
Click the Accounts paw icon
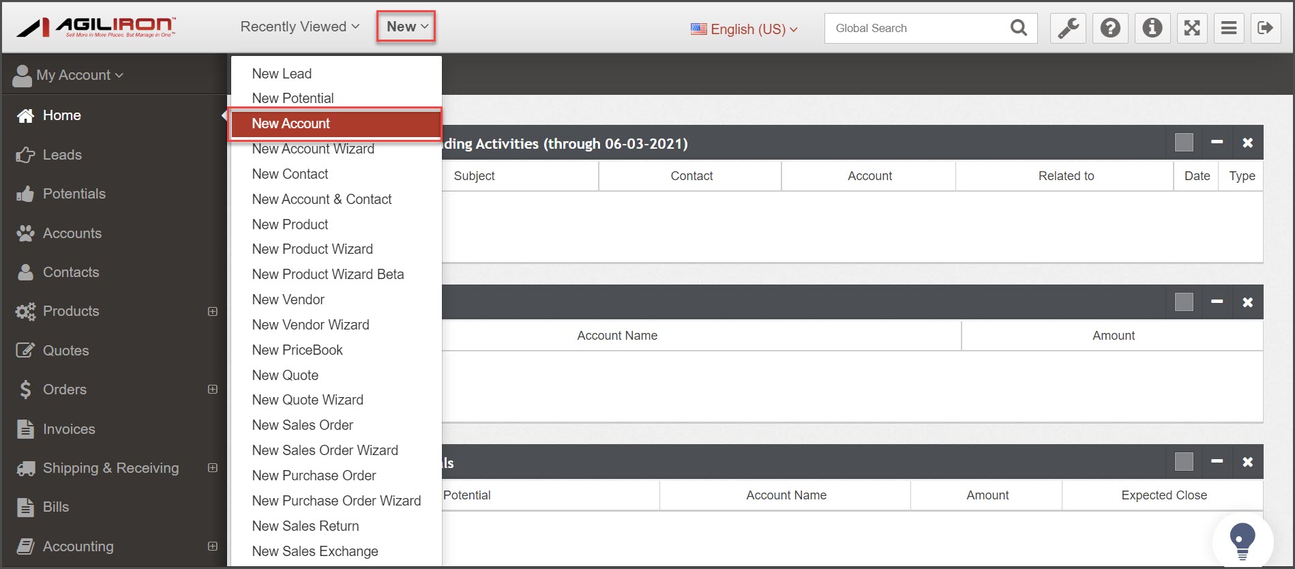click(x=25, y=233)
